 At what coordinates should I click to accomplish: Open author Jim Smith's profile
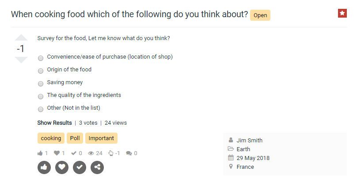pyautogui.click(x=249, y=141)
